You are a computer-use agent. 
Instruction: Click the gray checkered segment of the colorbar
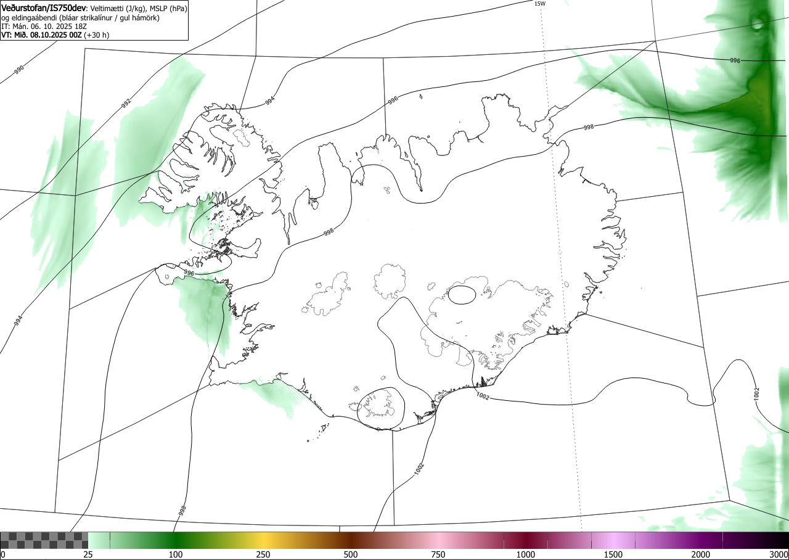coord(44,540)
